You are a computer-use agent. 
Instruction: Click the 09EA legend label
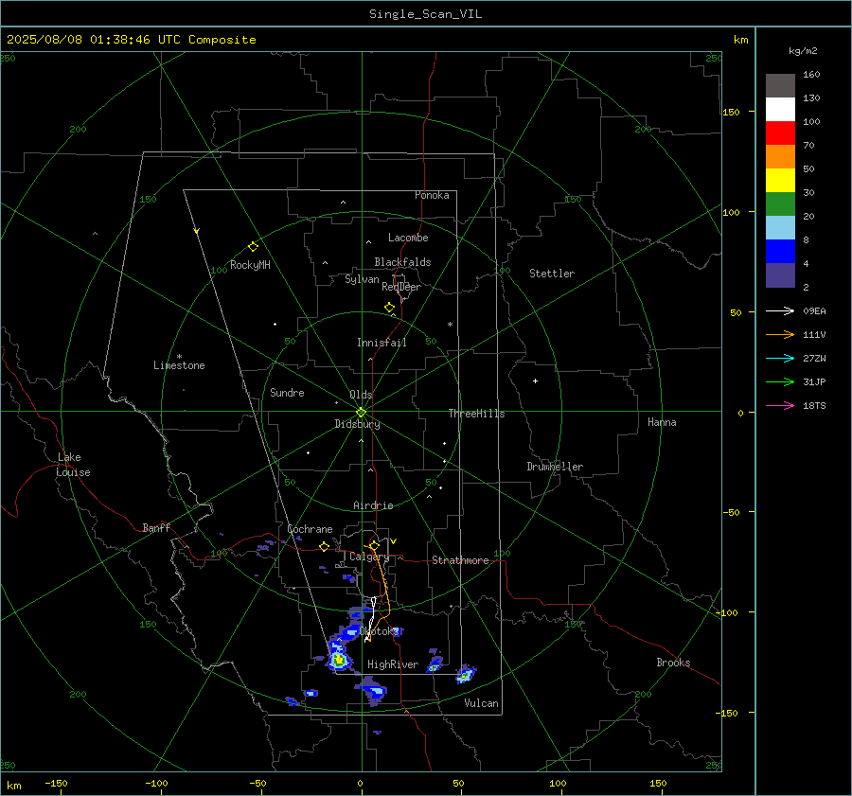[x=814, y=310]
